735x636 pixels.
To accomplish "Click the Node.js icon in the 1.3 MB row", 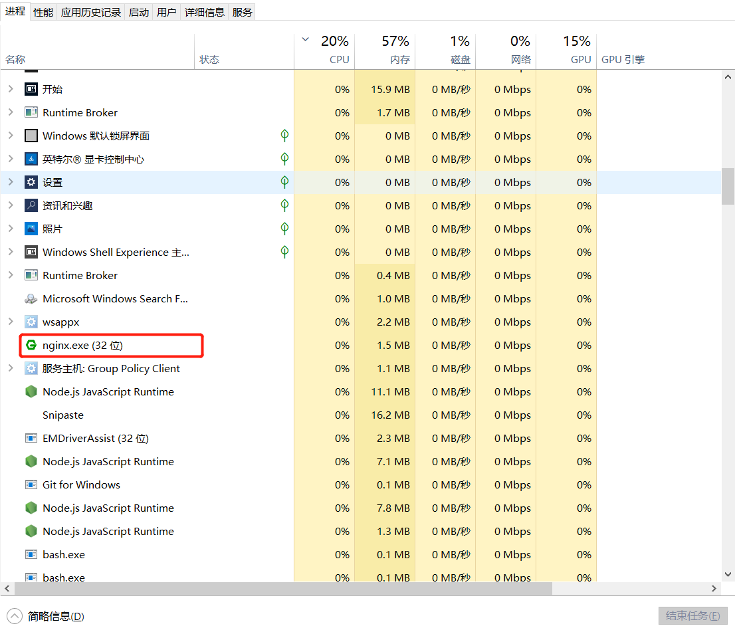I will click(x=31, y=532).
